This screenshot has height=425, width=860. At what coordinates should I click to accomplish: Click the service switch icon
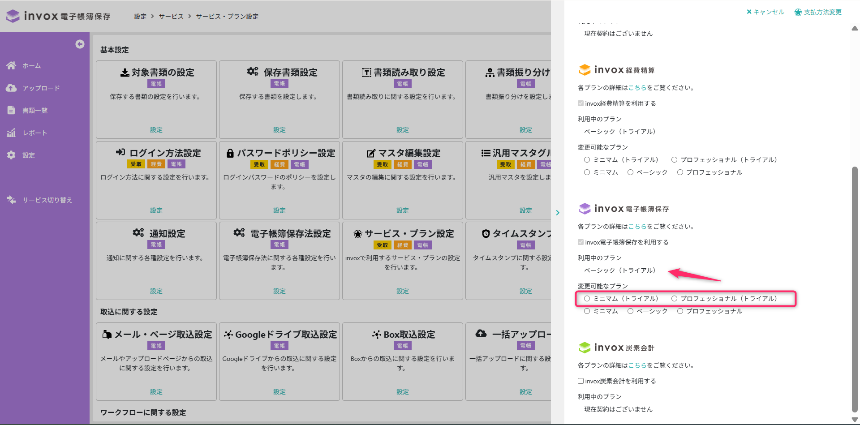click(x=11, y=200)
